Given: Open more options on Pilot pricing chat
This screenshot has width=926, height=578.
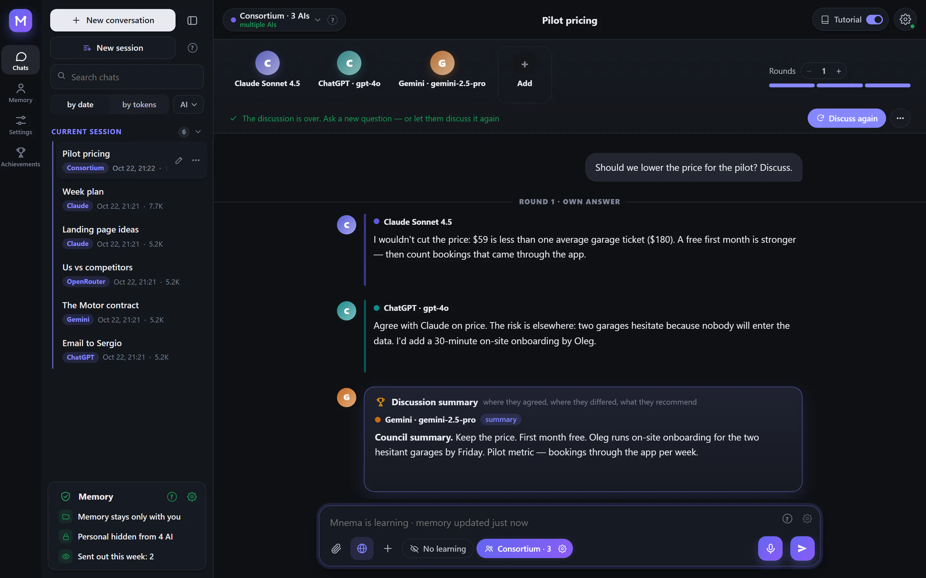Looking at the screenshot, I should tap(195, 160).
